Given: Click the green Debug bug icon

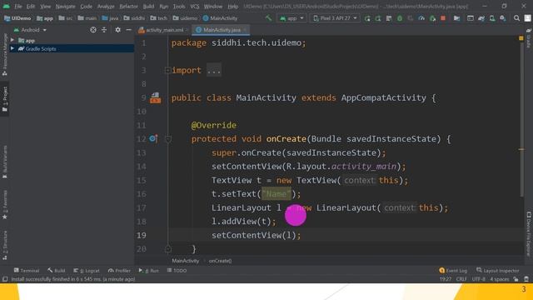Looking at the screenshot, I should (x=400, y=18).
